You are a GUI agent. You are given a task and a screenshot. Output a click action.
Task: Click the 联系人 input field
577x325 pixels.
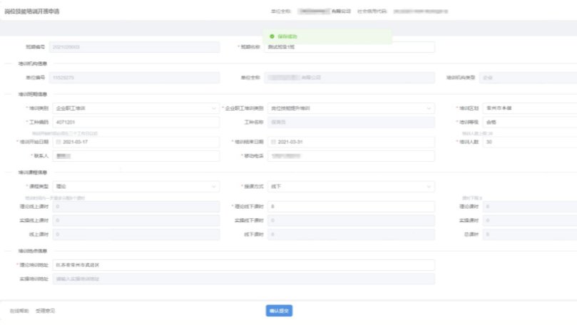[136, 155]
